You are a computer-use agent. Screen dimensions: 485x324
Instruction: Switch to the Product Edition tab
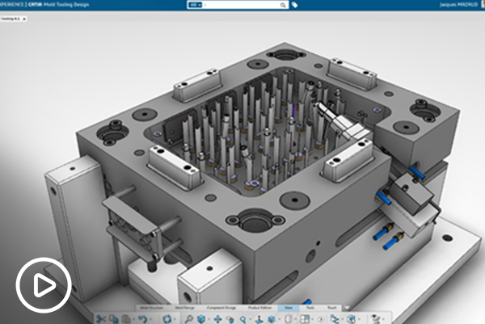[261, 308]
